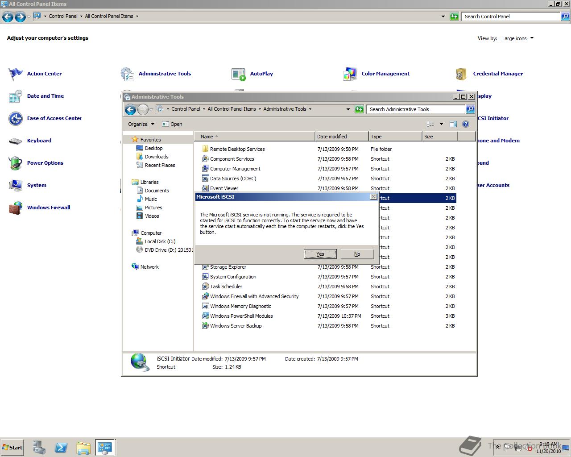Sort by Type column header
Viewport: 571px width, 457px height.
pos(395,137)
